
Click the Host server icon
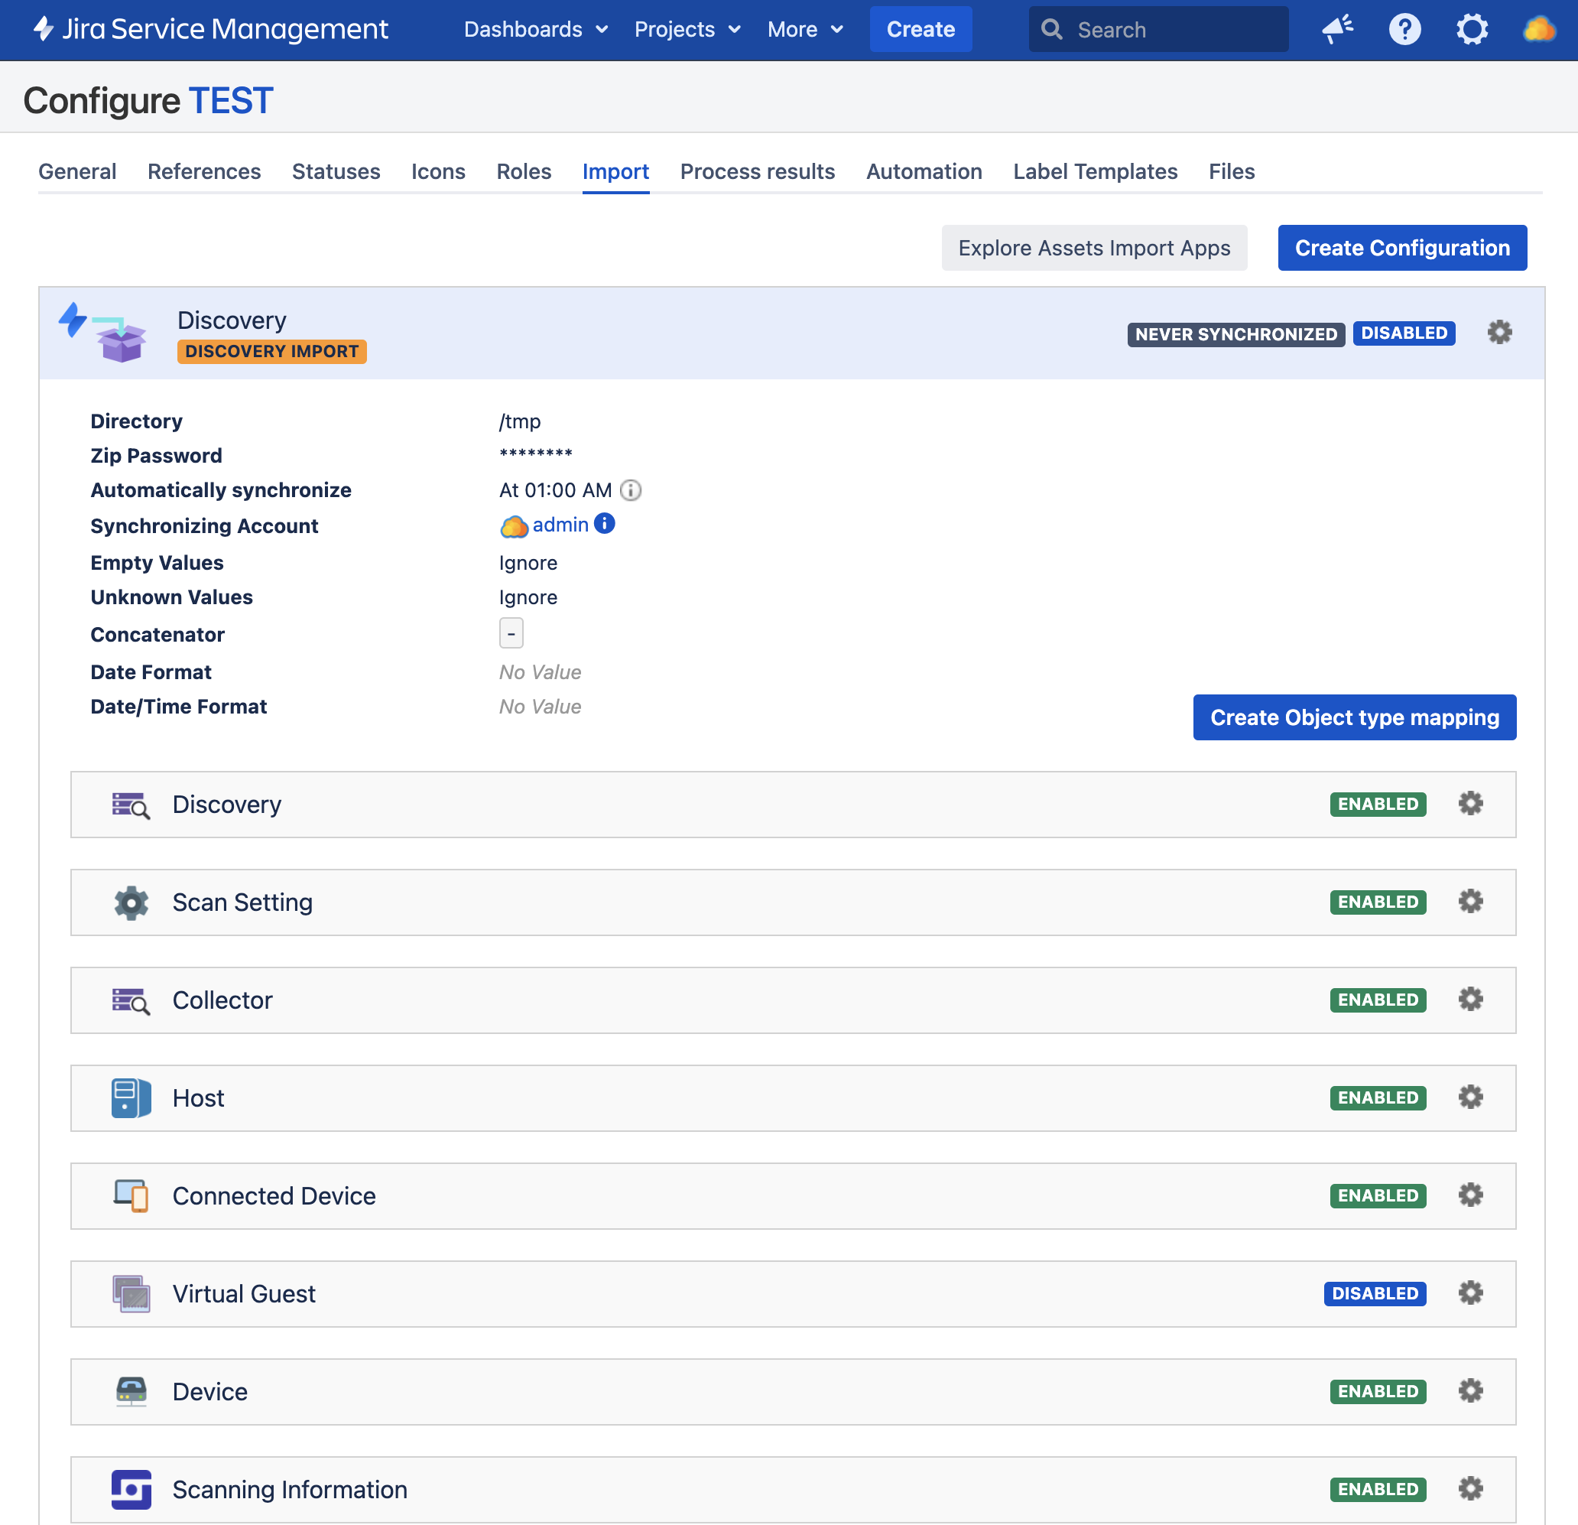pyautogui.click(x=131, y=1098)
